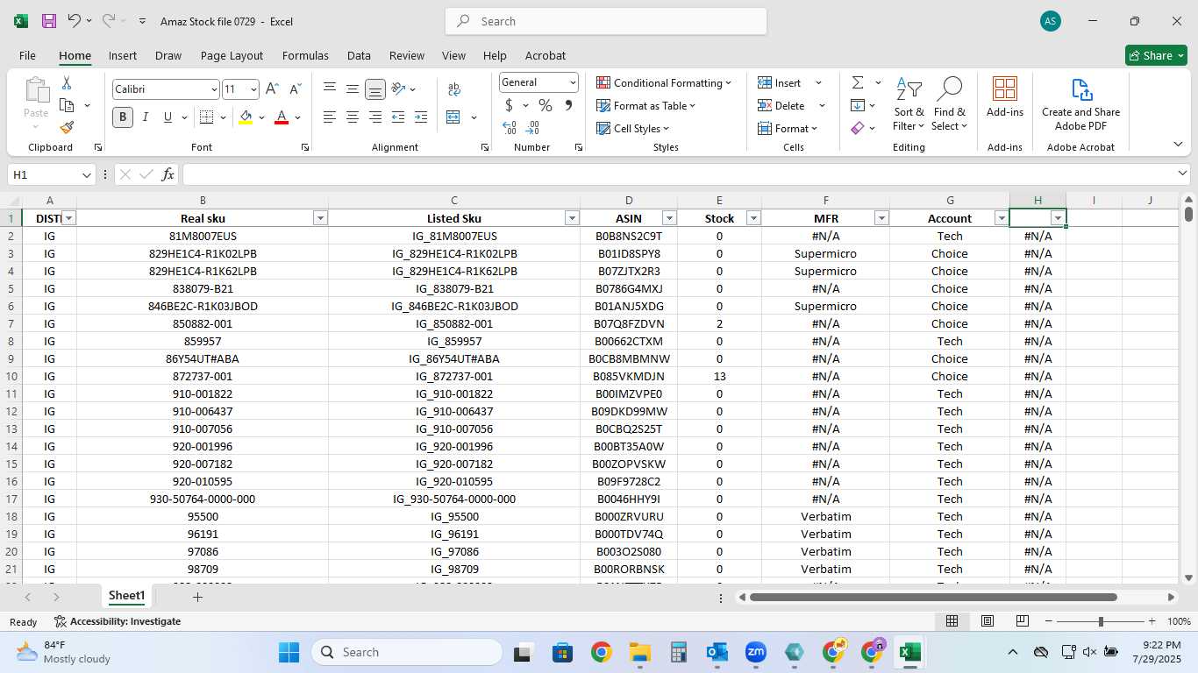This screenshot has height=673, width=1198.
Task: Decrease font size with the smaller A
Action: coord(295,89)
